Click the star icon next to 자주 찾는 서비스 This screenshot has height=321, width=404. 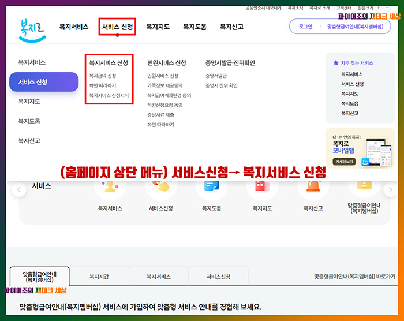[336, 63]
